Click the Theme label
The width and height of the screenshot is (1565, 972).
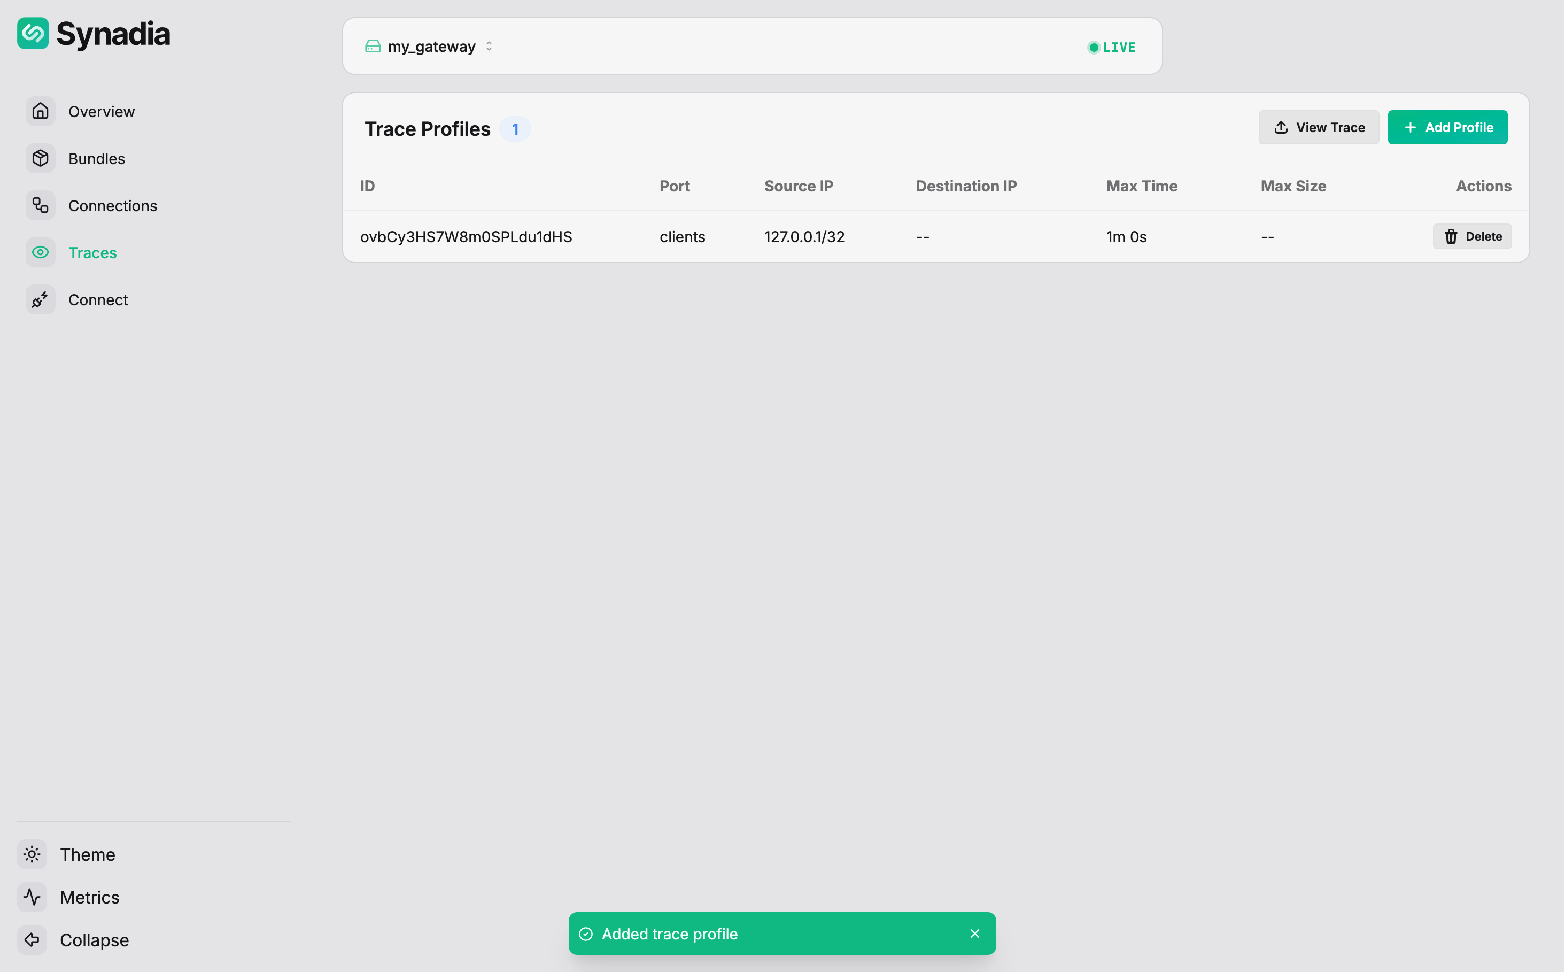point(88,854)
